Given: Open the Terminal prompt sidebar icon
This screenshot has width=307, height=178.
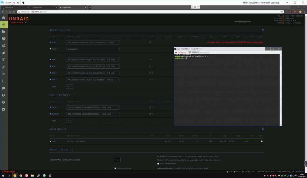Looking at the screenshot, I should (x=4, y=81).
